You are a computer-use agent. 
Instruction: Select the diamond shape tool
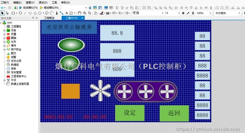coord(30,13)
